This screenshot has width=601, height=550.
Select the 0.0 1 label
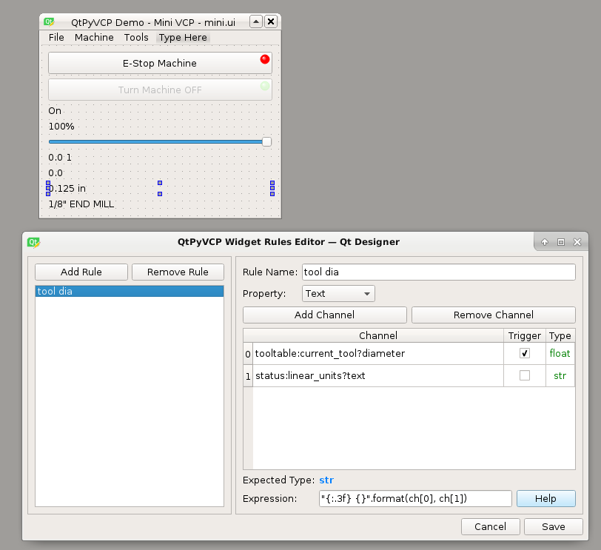(x=60, y=157)
